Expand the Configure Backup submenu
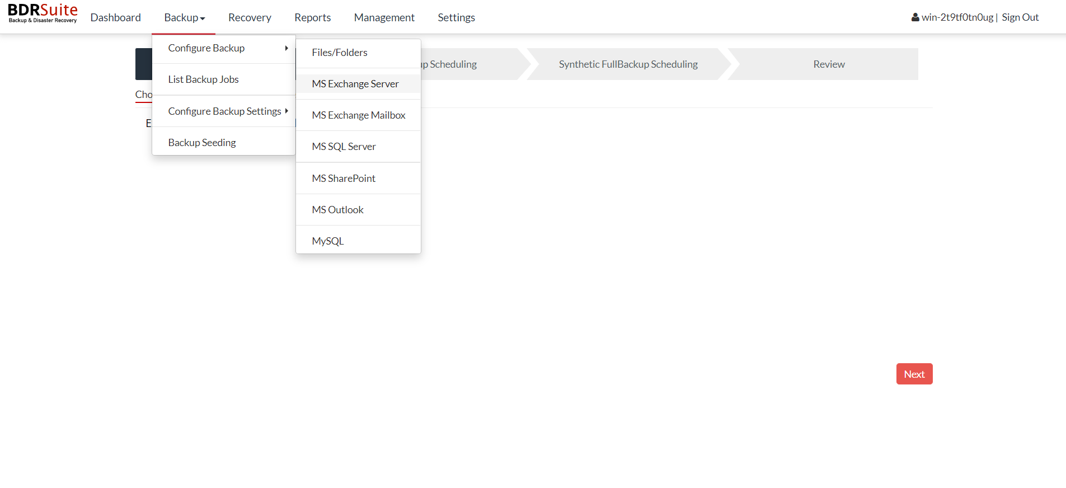1066x488 pixels. (x=224, y=48)
